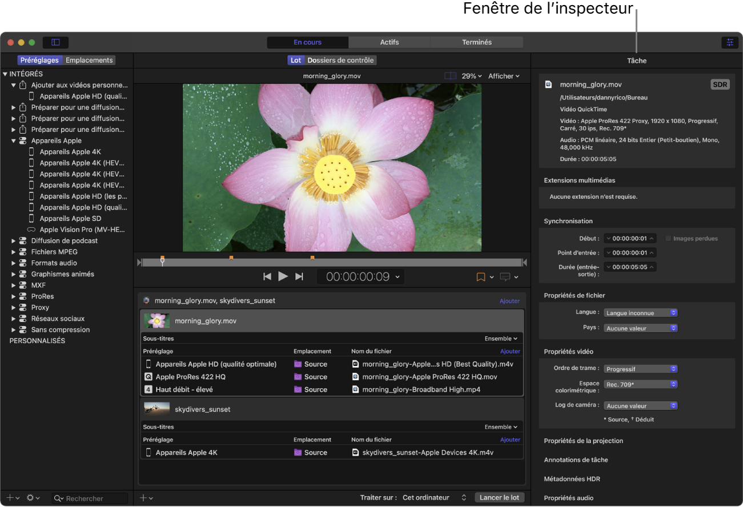Jump to the next marker button
Viewport: 743px width, 507px height.
click(299, 276)
